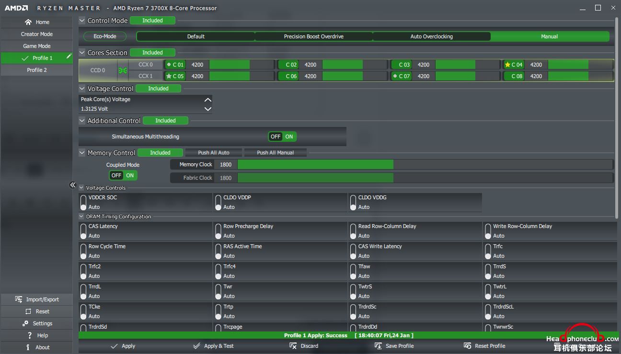
Task: Click the silver star on core C 05
Action: (x=169, y=76)
